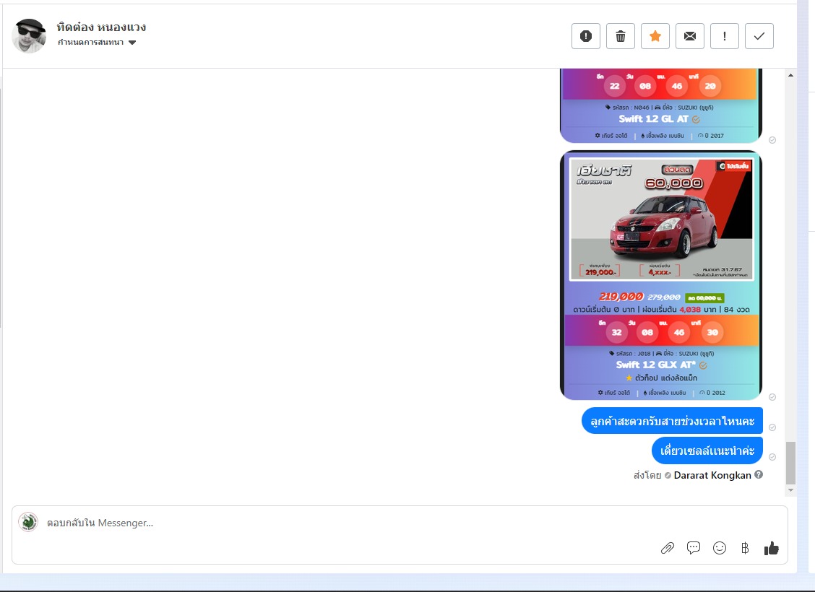
Task: Click the page avatar beside reply box
Action: point(28,522)
